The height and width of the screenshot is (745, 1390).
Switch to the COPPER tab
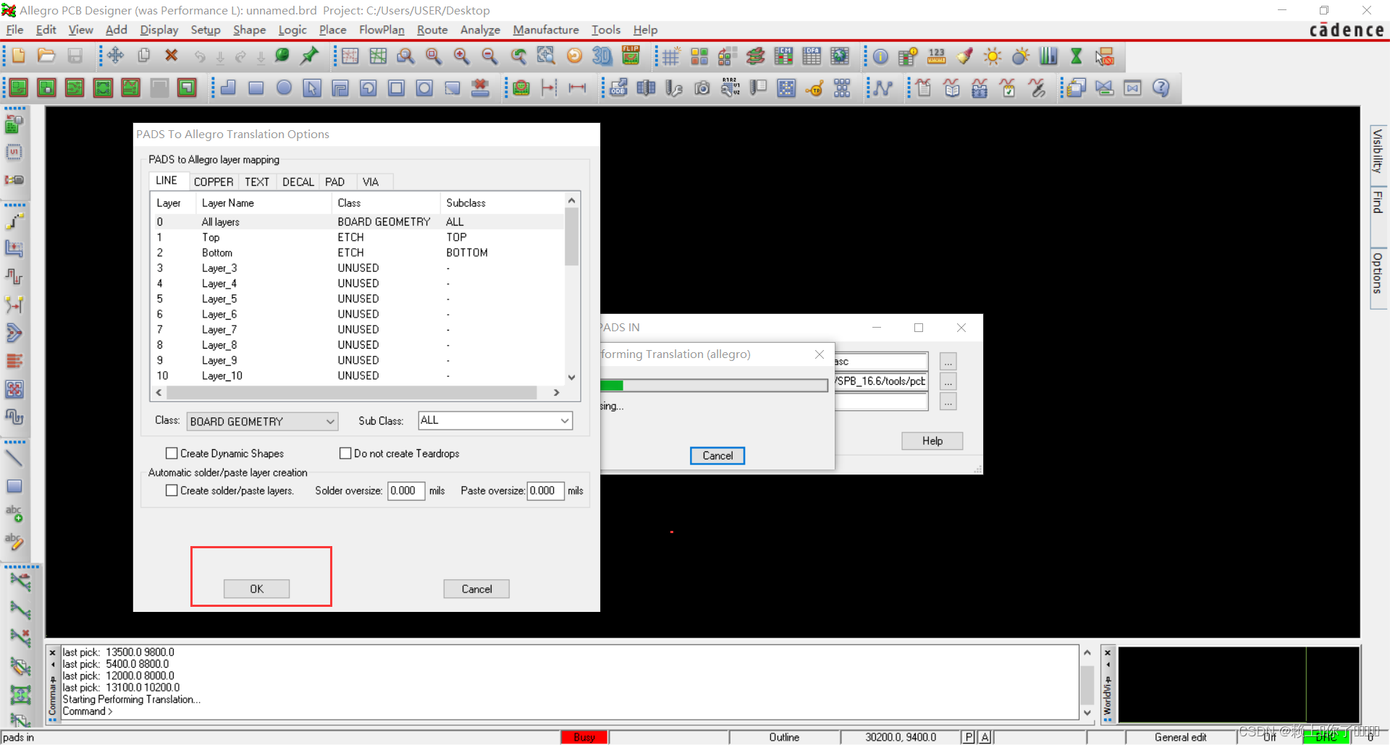(214, 182)
